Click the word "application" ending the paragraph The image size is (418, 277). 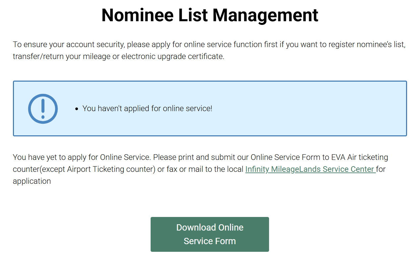click(32, 181)
